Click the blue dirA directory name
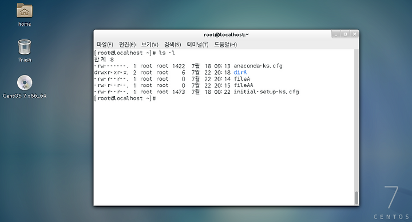This screenshot has width=412, height=222. point(240,72)
